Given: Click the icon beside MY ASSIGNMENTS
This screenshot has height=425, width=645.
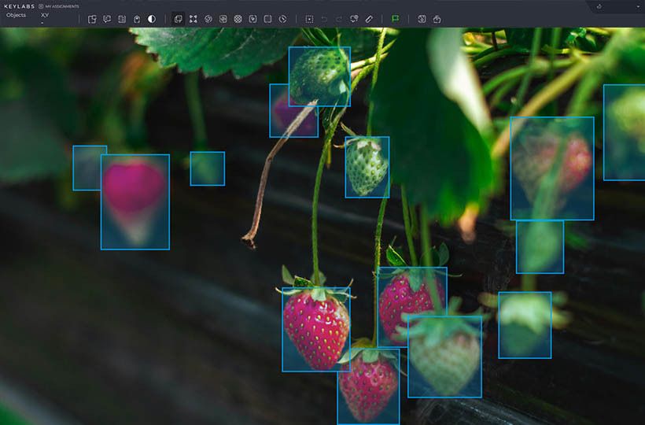Looking at the screenshot, I should [41, 6].
